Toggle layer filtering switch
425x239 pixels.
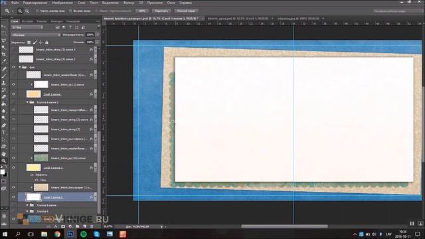(98, 27)
